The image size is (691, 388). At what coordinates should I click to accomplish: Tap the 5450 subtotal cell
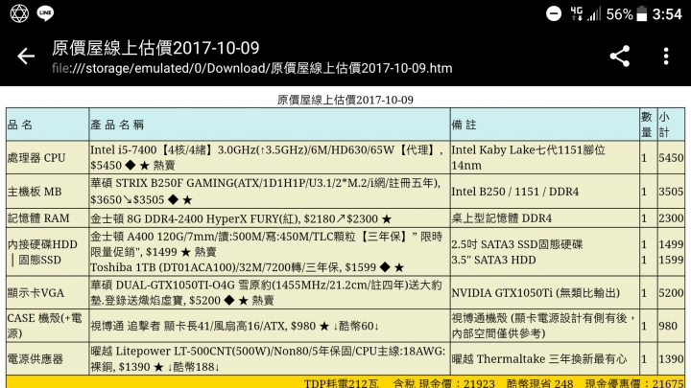click(671, 158)
